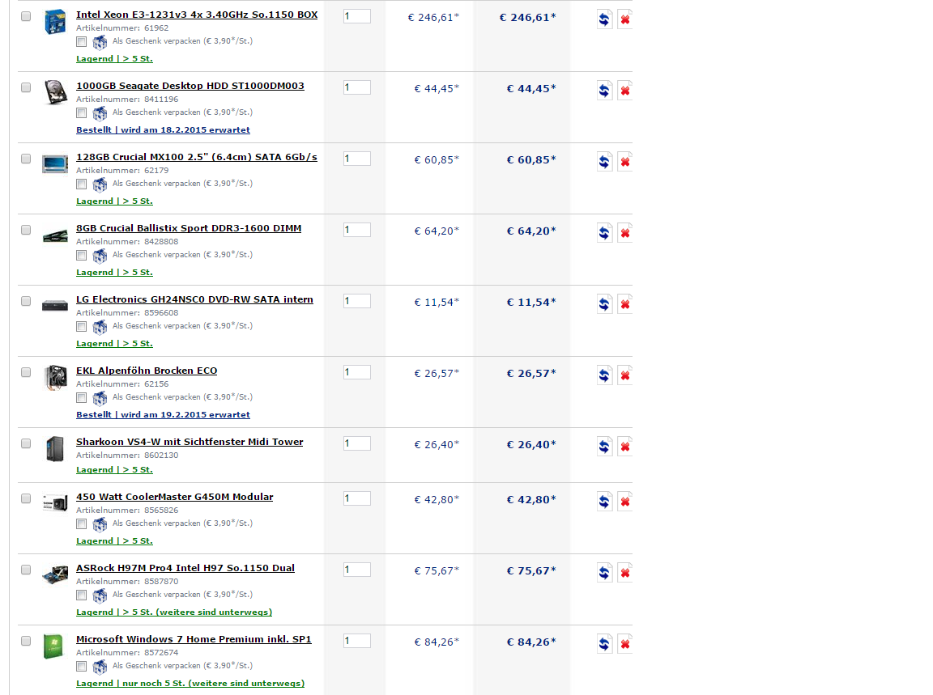Click the refresh icon for EKL Alpenföhn Brocken ECO
Viewport: 933px width, 695px height.
pos(604,375)
